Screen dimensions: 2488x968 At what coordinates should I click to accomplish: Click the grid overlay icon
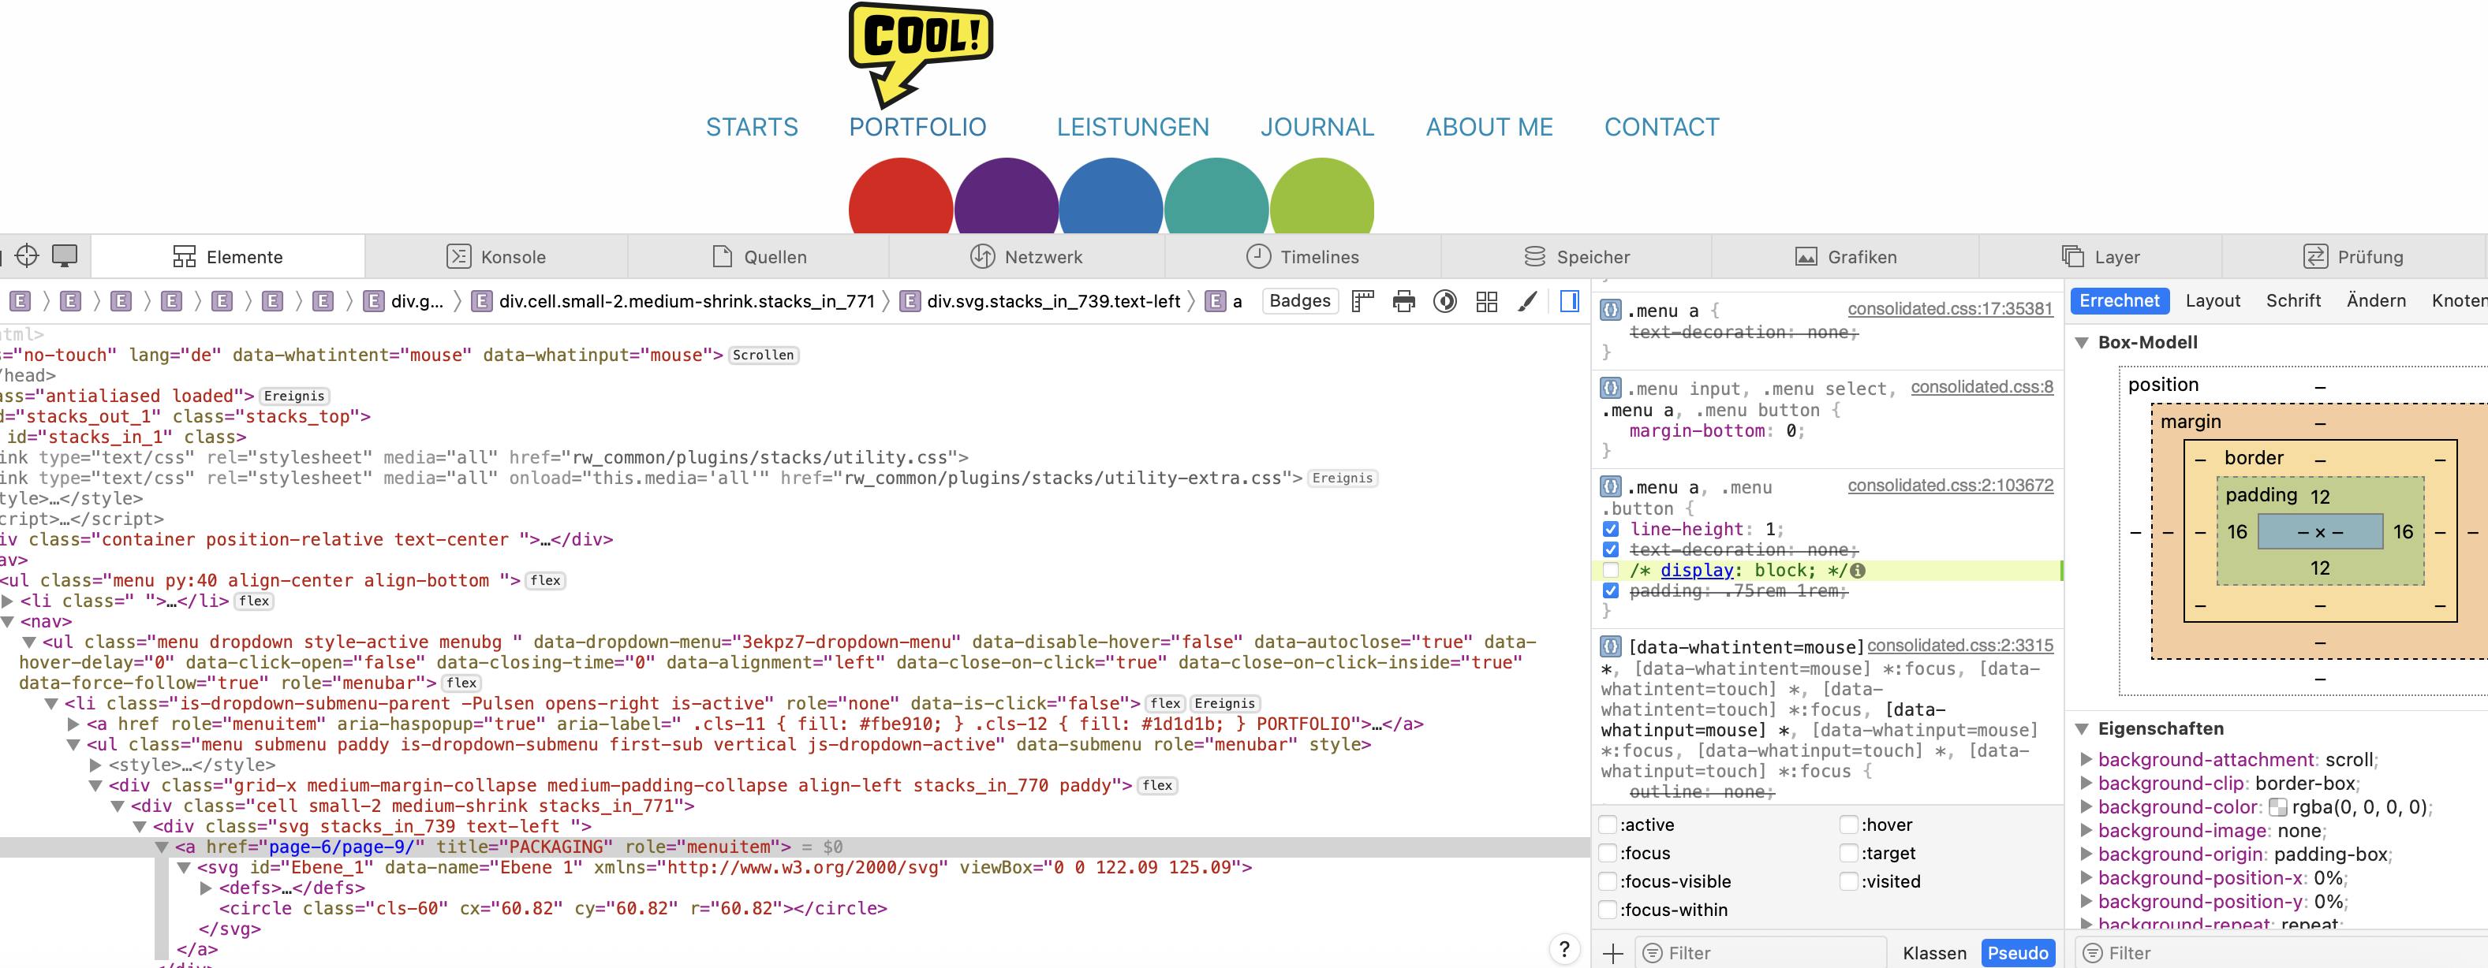click(1486, 301)
